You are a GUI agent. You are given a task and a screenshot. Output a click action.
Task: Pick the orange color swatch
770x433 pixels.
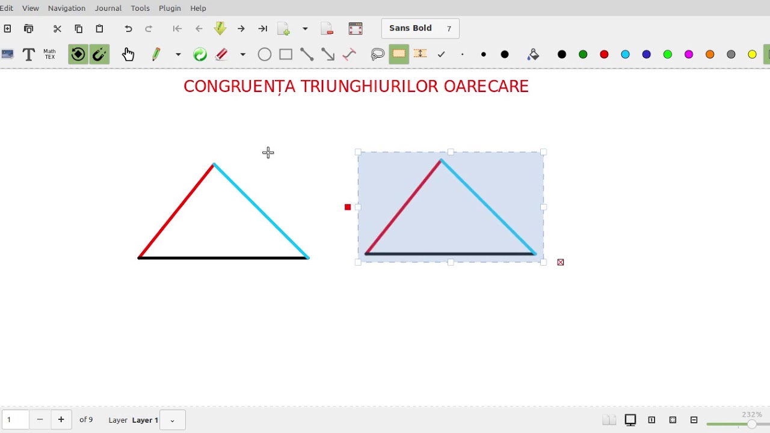(x=710, y=54)
